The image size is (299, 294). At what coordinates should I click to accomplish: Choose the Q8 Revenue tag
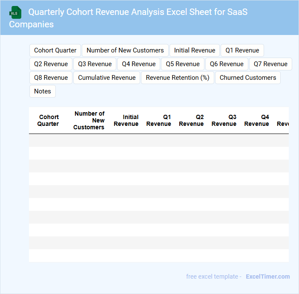(x=51, y=78)
